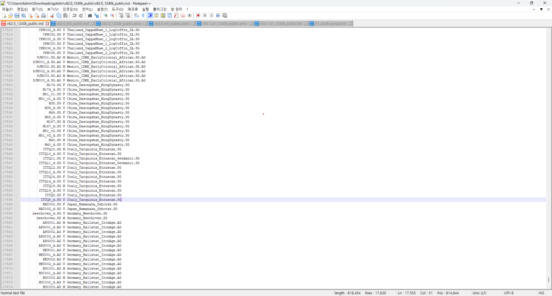Click line NAT002.SG F Japan_Hamanaka_Okhotsk.SG
This screenshot has width=552, height=296.
click(80, 204)
